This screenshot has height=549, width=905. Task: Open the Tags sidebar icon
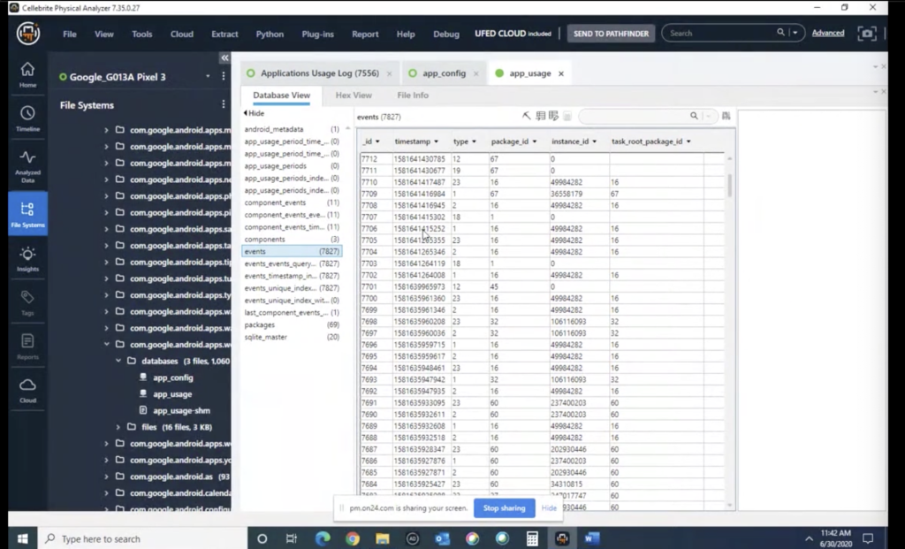pyautogui.click(x=27, y=303)
